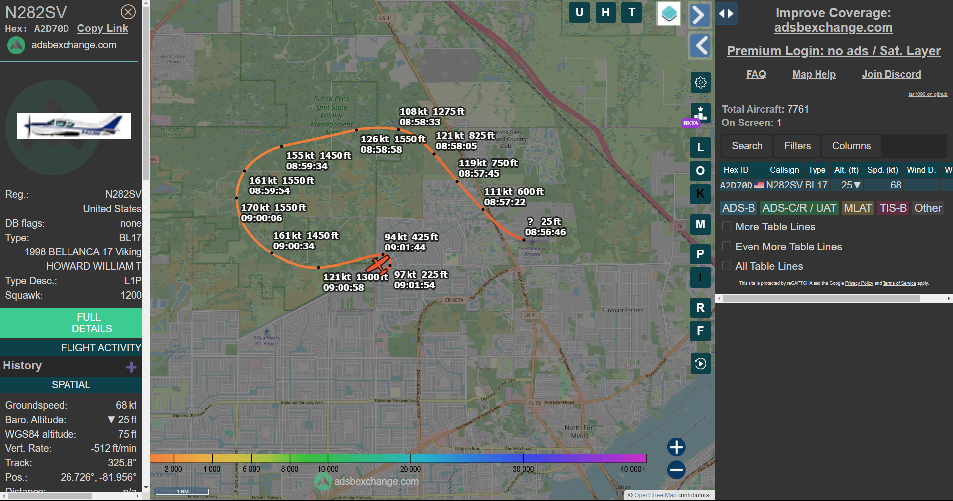Close the N282SV aircraft info panel
Viewport: 953px width, 501px height.
[128, 12]
